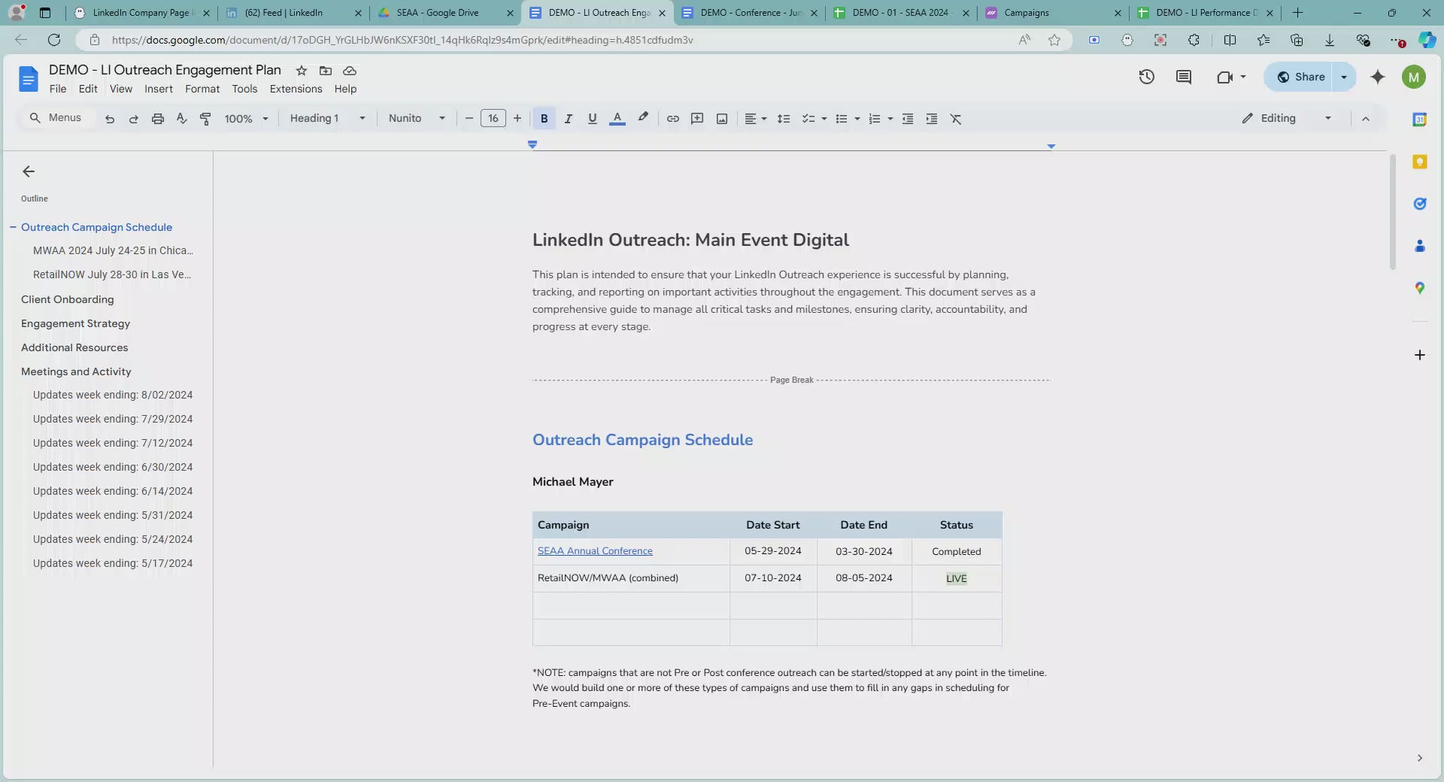
Task: Click the Share button
Action: (x=1300, y=77)
